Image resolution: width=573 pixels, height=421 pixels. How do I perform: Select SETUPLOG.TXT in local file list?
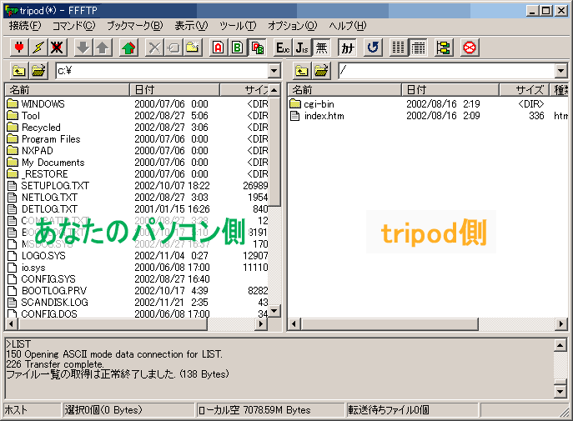point(54,186)
